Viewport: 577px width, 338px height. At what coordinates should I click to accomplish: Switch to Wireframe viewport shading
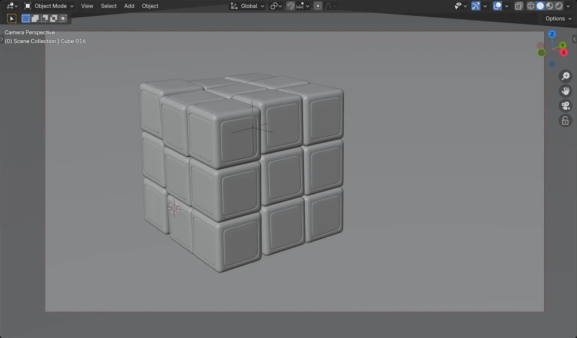pyautogui.click(x=531, y=6)
